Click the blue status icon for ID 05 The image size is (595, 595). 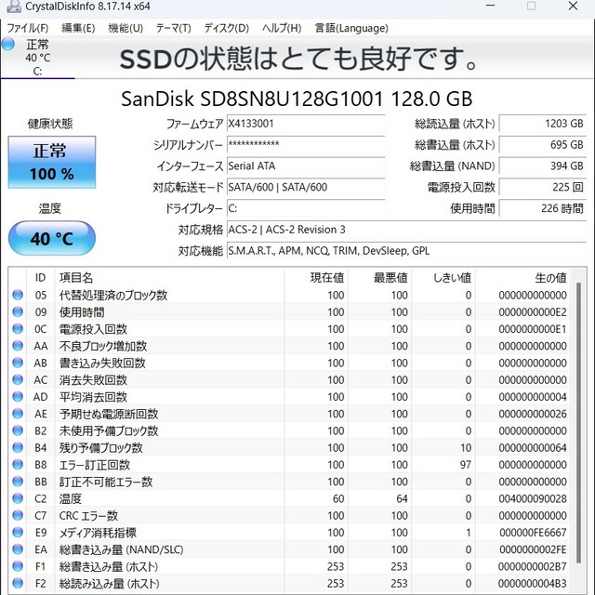click(x=18, y=295)
